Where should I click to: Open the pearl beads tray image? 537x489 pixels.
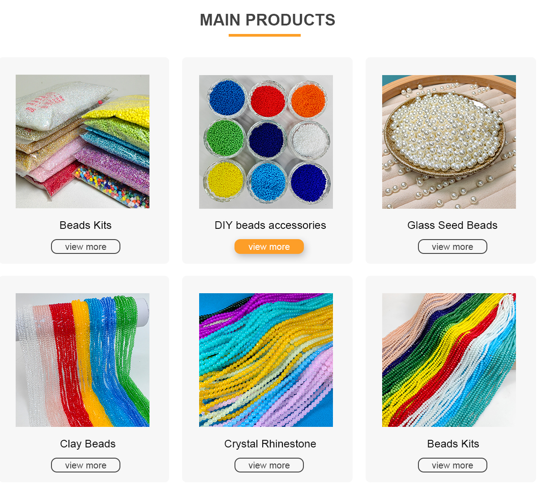tap(449, 142)
